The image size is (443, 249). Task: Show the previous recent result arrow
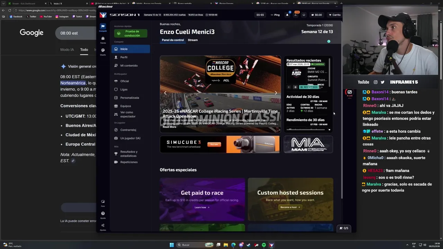[289, 87]
